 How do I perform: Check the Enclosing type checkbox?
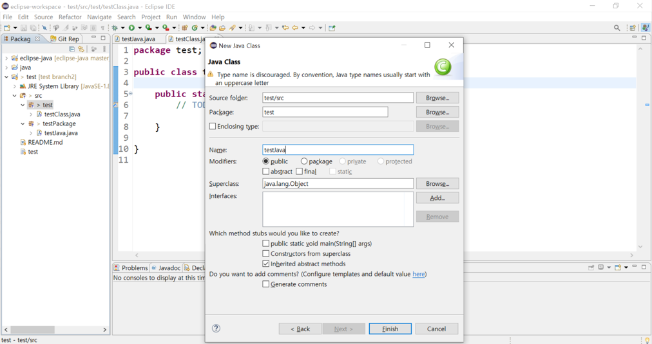[x=213, y=126]
